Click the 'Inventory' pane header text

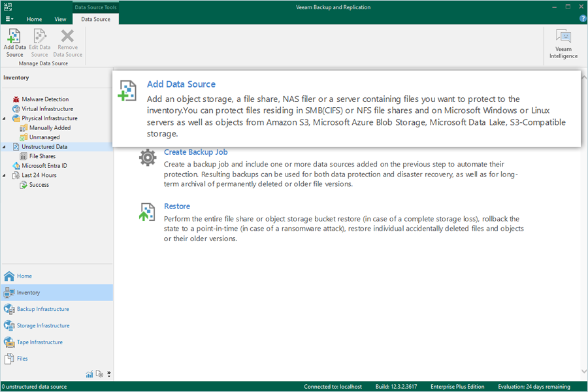16,78
